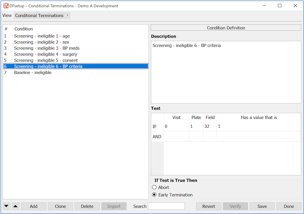Click into the Search field

point(166,206)
